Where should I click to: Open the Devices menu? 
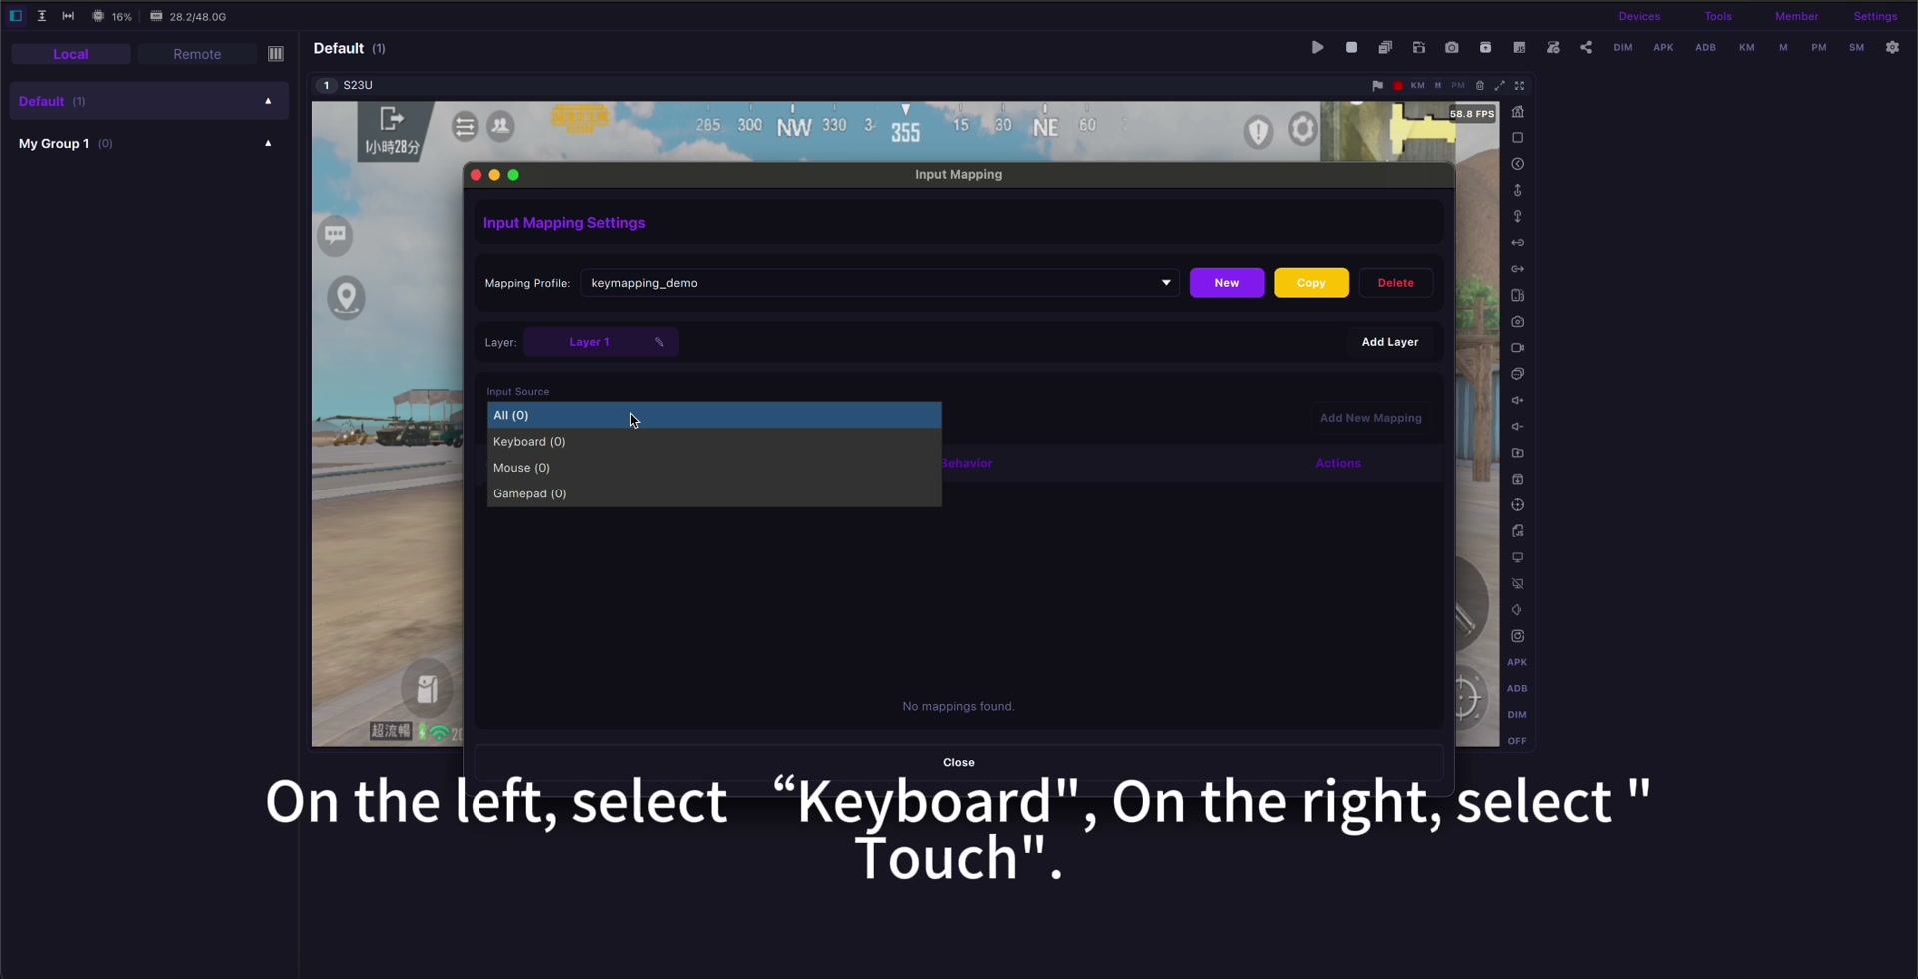(x=1639, y=16)
